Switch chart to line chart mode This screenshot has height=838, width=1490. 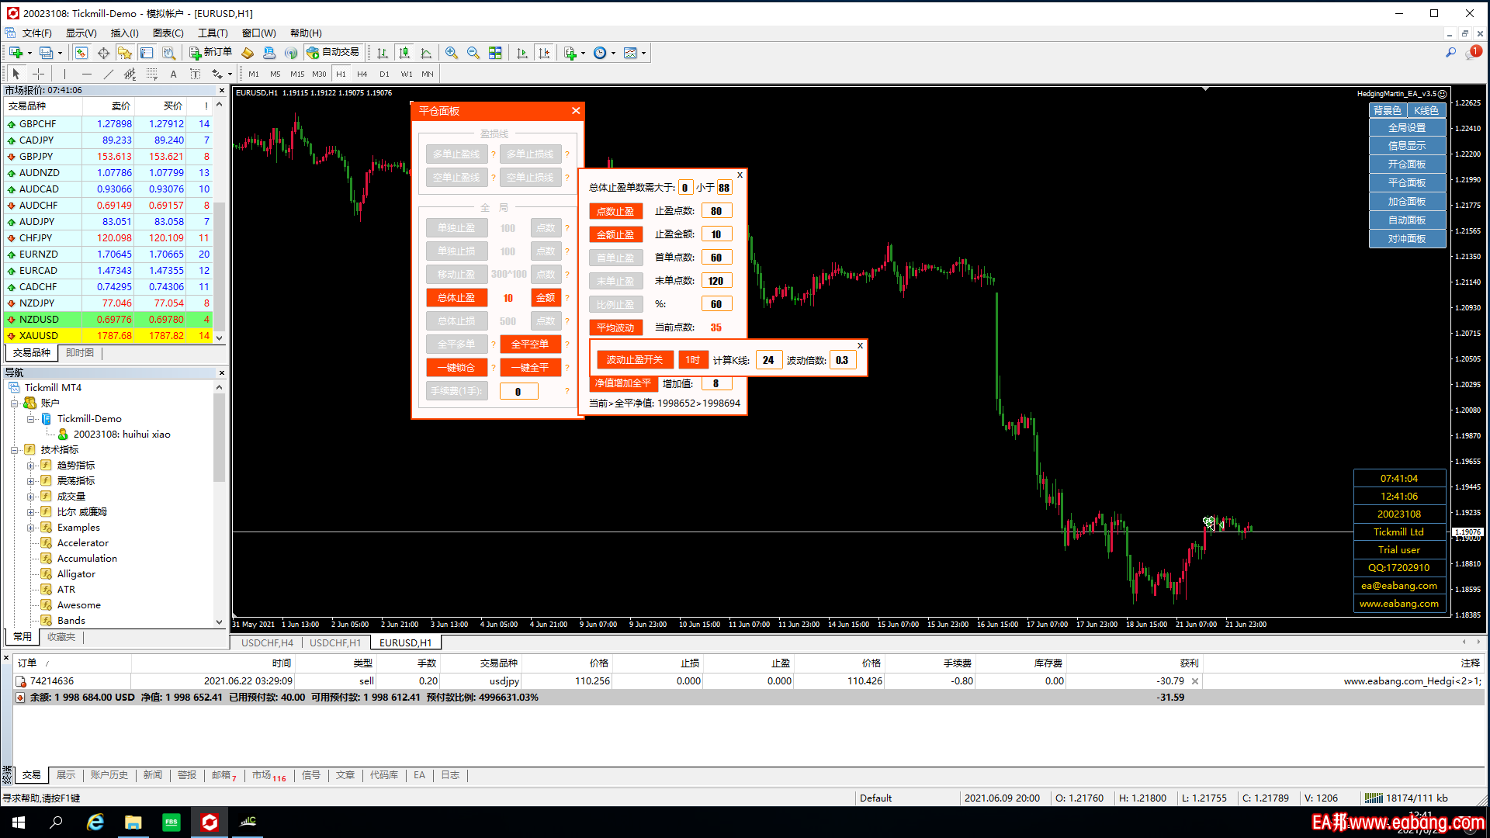tap(426, 53)
